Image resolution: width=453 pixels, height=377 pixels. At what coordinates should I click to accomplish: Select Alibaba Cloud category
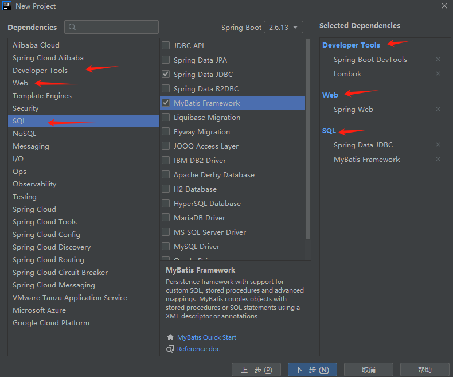point(84,45)
